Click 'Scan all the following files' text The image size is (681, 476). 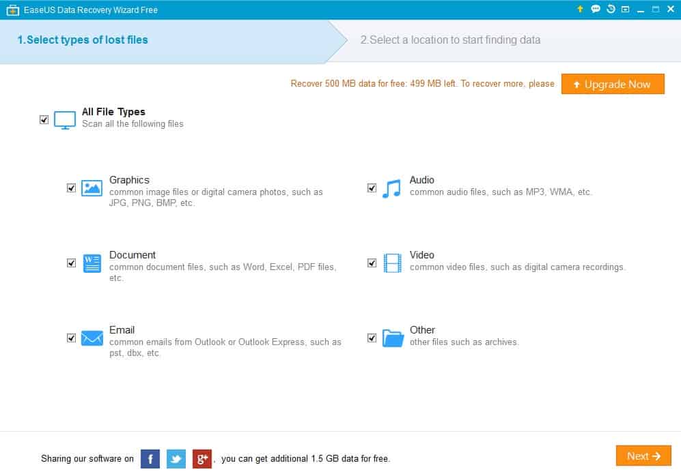click(x=133, y=124)
